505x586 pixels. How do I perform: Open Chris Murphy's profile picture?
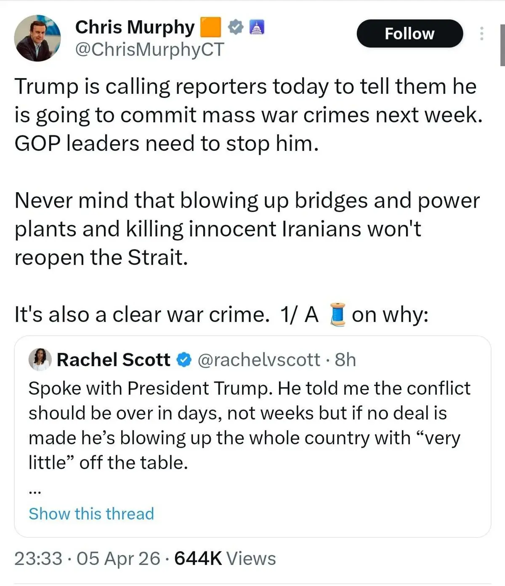point(37,38)
